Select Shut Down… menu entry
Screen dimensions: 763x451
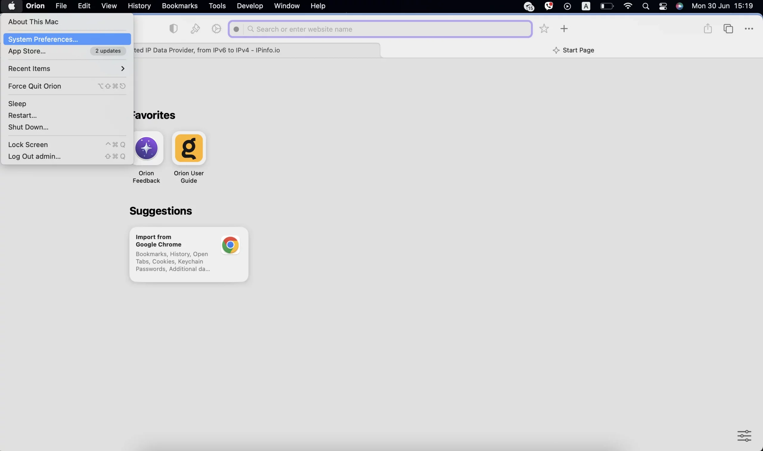pyautogui.click(x=67, y=127)
